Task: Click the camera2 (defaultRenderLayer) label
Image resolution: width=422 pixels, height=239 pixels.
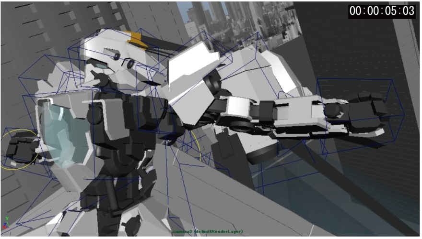Action: pyautogui.click(x=207, y=231)
